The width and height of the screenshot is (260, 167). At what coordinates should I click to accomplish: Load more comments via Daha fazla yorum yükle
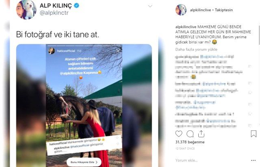click(x=196, y=50)
